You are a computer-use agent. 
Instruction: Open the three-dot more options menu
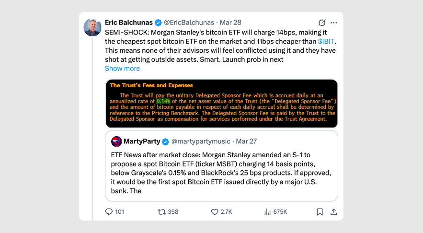(334, 23)
